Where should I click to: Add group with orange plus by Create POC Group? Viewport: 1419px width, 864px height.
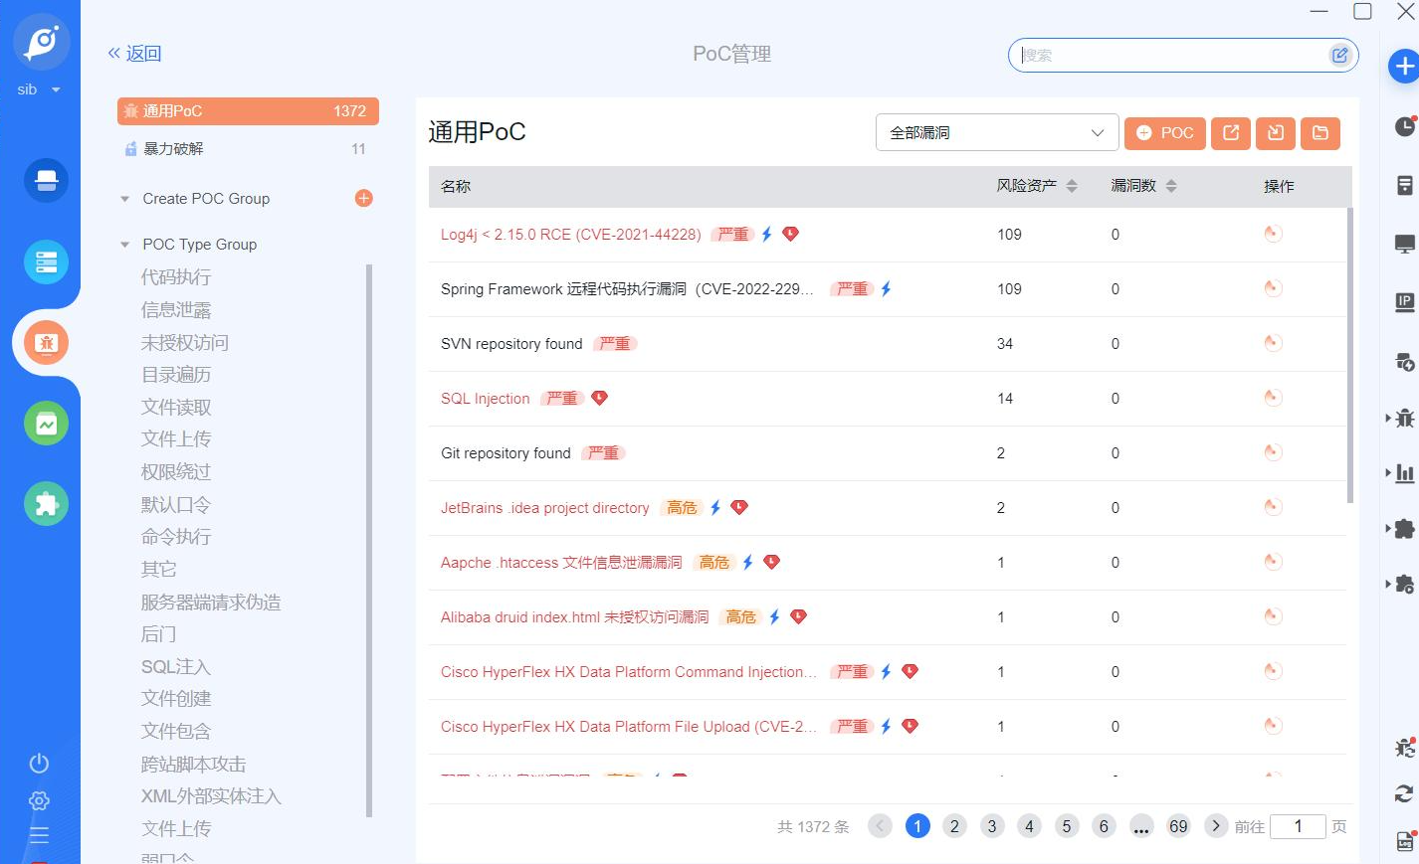[364, 199]
